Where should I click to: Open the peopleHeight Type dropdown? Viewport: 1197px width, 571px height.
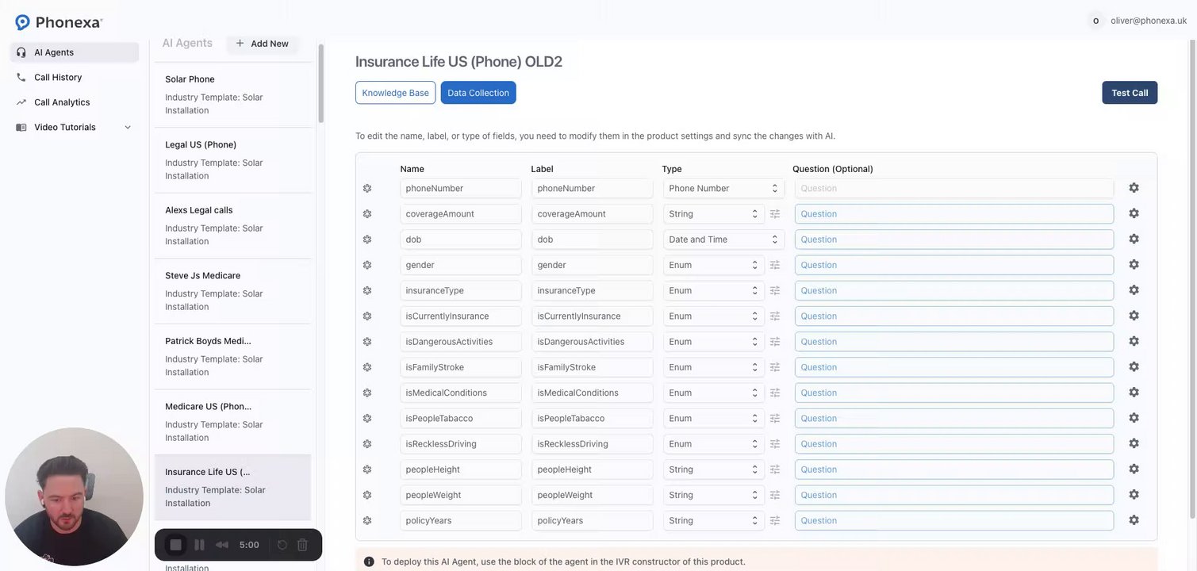point(713,469)
